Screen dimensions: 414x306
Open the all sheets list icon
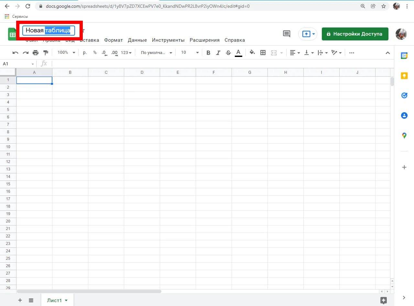coord(31,300)
